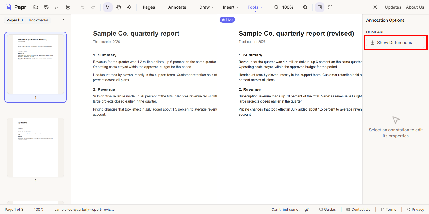This screenshot has height=214, width=429.
Task: Print the document using the printer icon
Action: coord(68,7)
